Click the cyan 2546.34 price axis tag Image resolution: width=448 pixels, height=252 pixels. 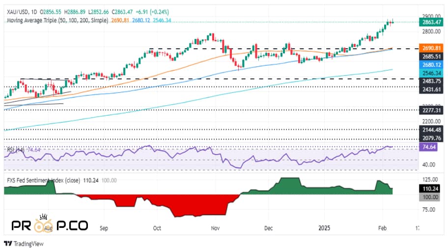click(431, 73)
